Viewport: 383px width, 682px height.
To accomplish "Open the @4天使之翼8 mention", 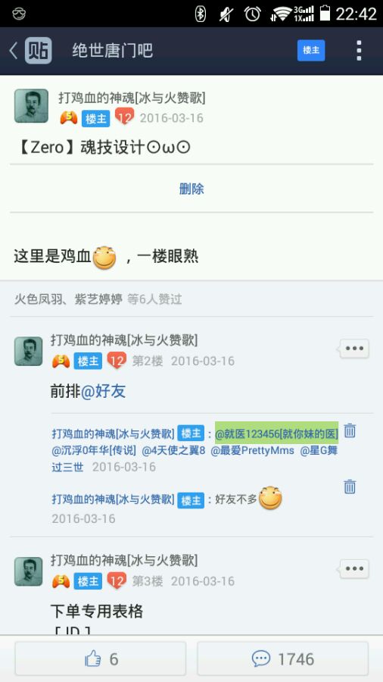I will click(173, 450).
